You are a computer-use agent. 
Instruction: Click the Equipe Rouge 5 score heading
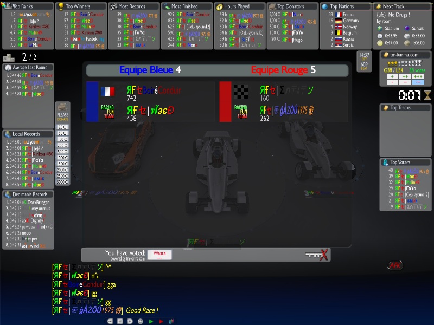pos(283,70)
